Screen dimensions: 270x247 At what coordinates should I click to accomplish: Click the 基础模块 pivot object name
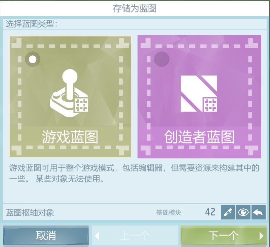(x=168, y=213)
